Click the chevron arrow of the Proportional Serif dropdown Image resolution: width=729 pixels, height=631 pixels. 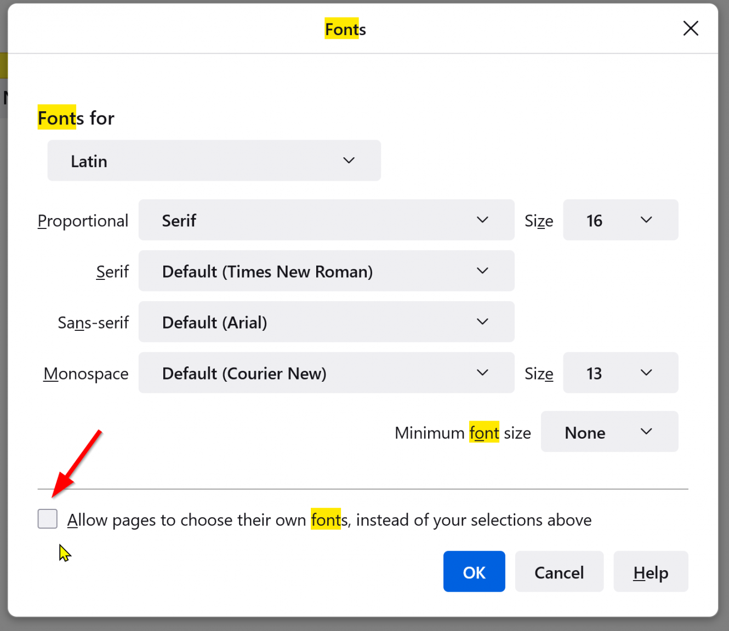[x=482, y=220]
